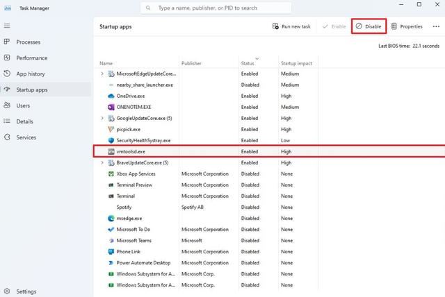This screenshot has height=297, width=445.
Task: Click the GoogleUpdateCore.exe row icon
Action: pos(111,119)
